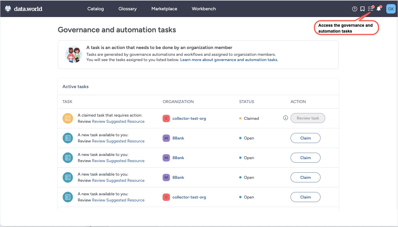
Task: Open 8Bank organization link in first 8Bank row
Action: [x=178, y=138]
